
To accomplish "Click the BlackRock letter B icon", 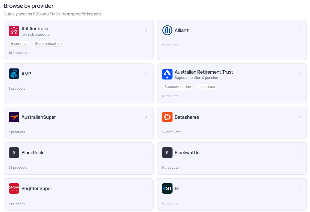I will pyautogui.click(x=14, y=153).
